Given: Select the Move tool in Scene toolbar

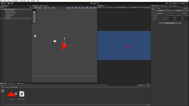Looking at the screenshot, I should (x=34, y=14).
